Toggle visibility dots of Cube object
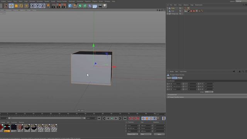 point(182,8)
